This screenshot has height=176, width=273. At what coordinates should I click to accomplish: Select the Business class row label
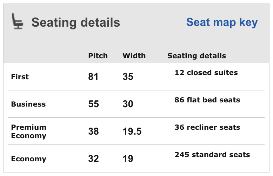(28, 104)
